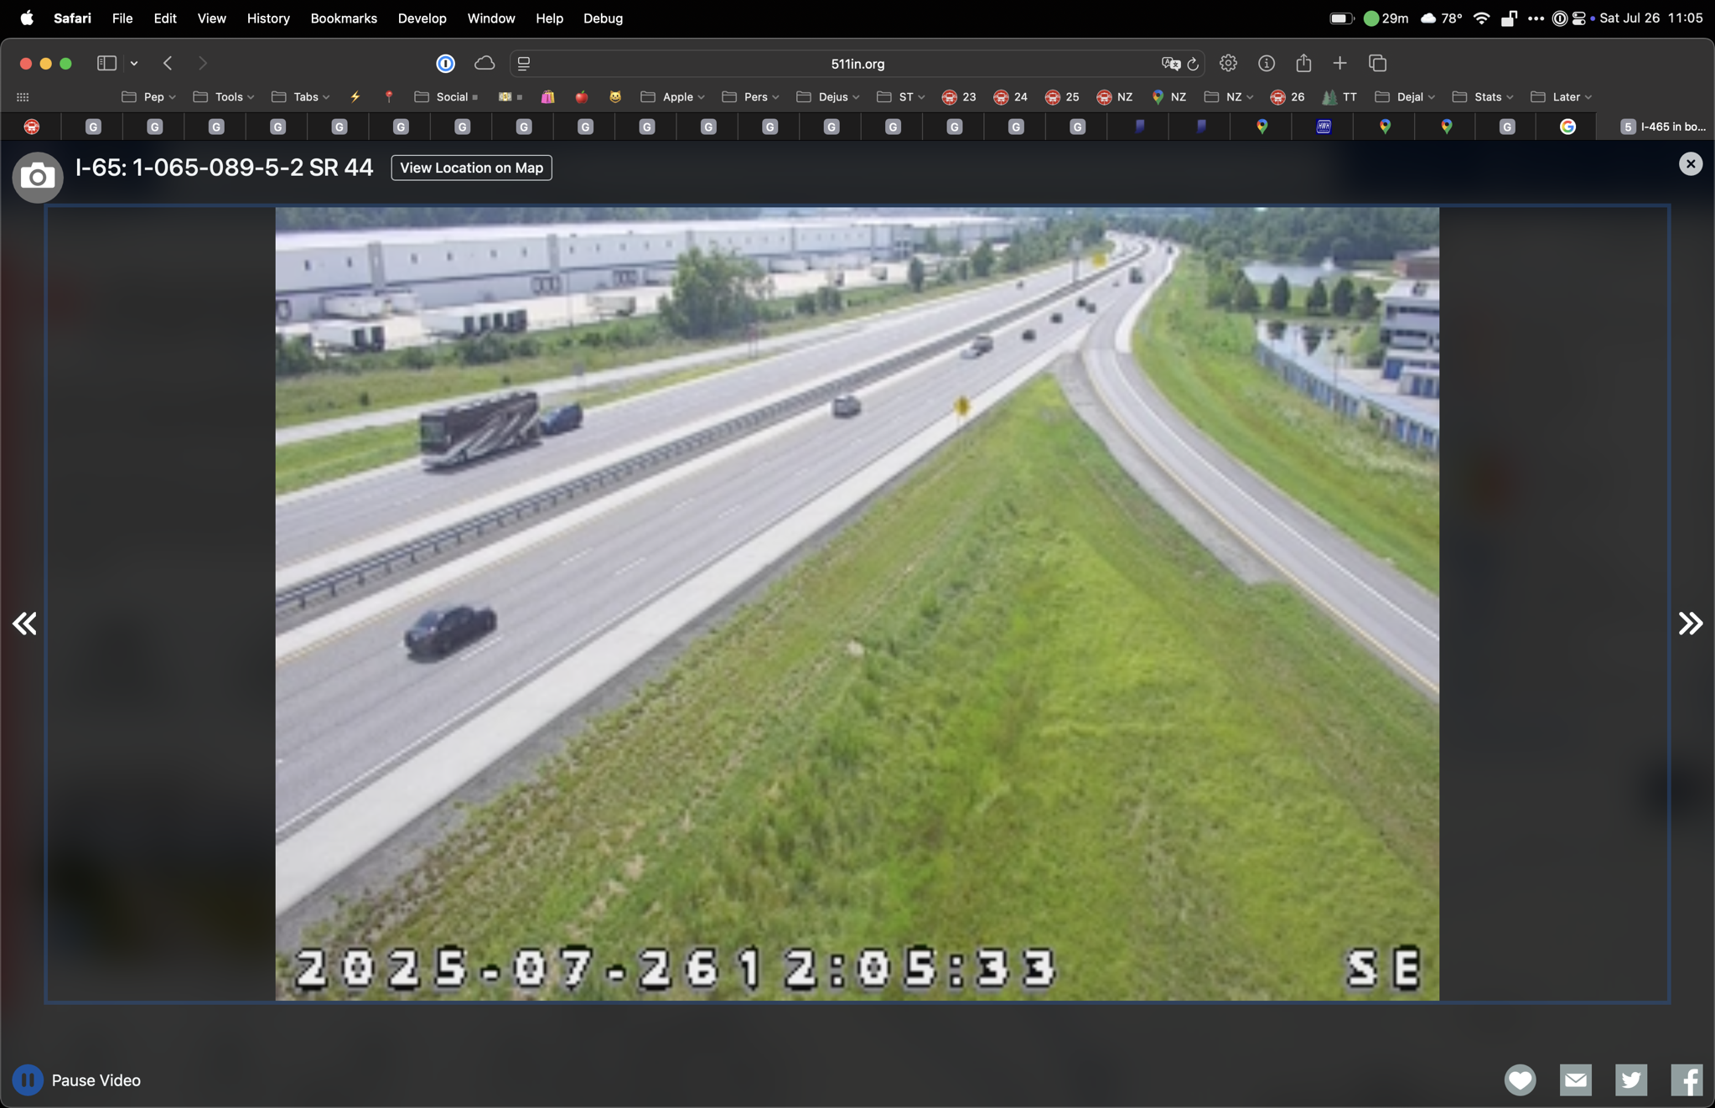Expand the Stats bookmarks folder
This screenshot has width=1715, height=1108.
pyautogui.click(x=1483, y=97)
